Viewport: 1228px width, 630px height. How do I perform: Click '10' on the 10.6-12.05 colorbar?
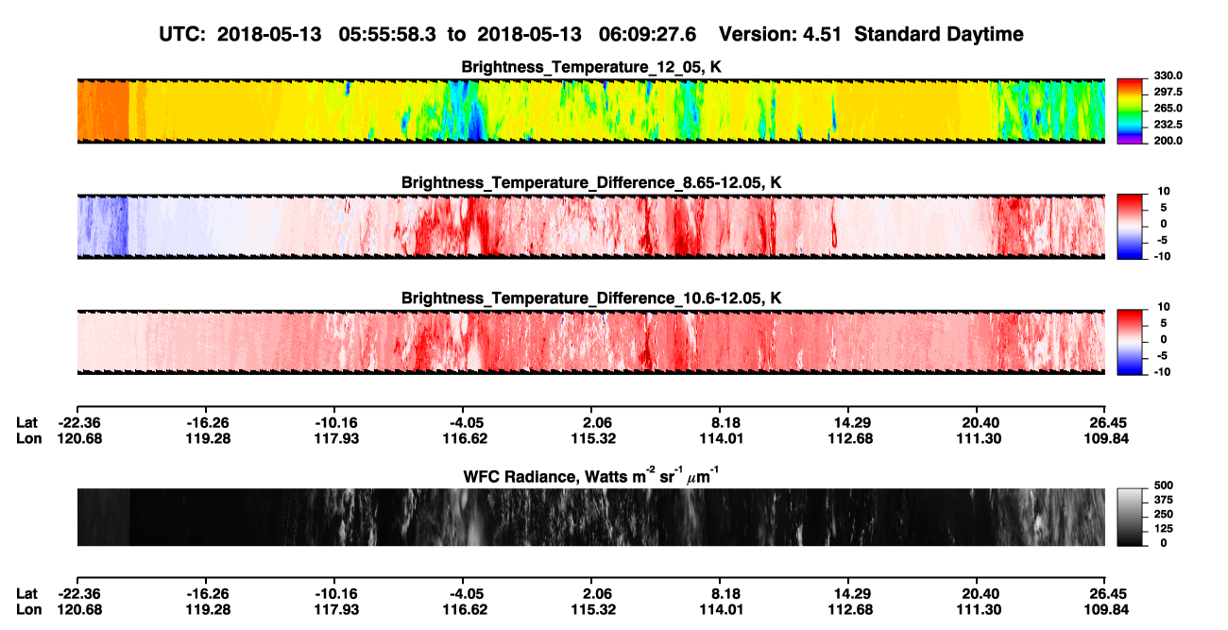pyautogui.click(x=1165, y=307)
